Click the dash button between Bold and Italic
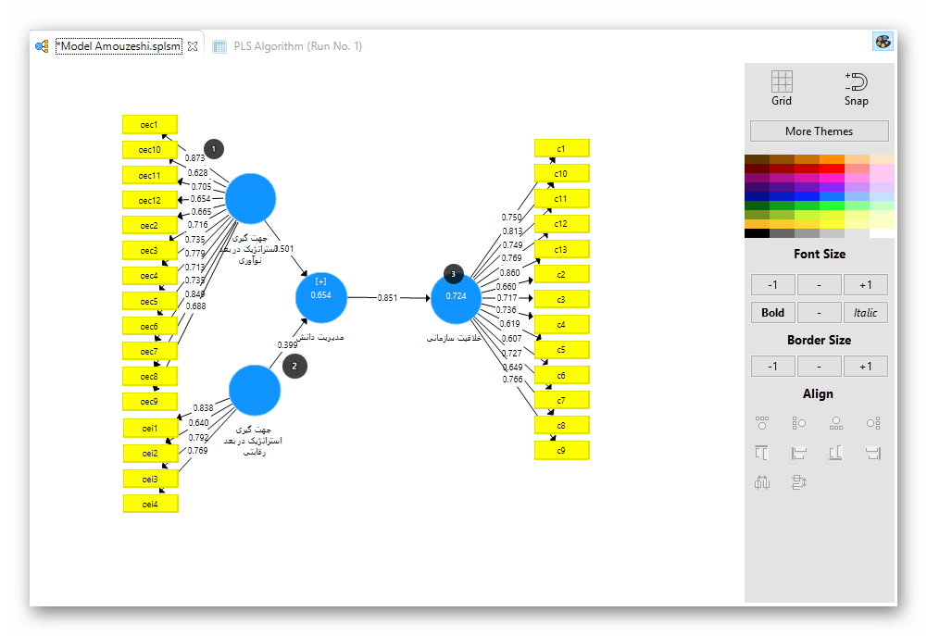Screen dimensions: 927x636 tap(819, 313)
